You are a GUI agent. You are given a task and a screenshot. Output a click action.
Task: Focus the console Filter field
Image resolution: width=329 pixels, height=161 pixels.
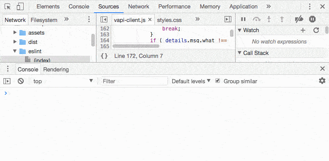[135, 81]
